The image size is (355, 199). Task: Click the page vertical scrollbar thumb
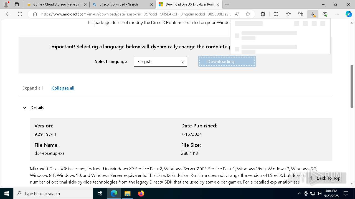click(x=352, y=86)
